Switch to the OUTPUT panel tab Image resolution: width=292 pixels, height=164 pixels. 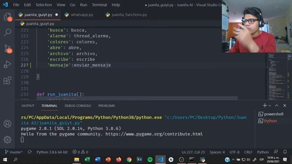pyautogui.click(x=28, y=106)
